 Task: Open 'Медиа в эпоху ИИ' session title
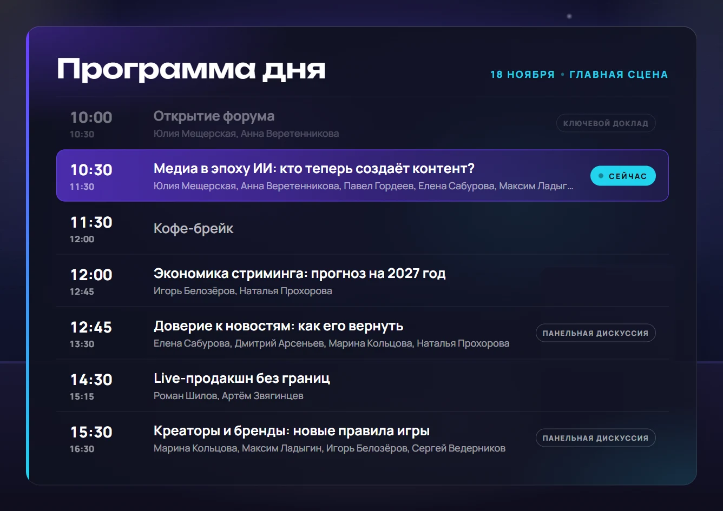point(314,168)
